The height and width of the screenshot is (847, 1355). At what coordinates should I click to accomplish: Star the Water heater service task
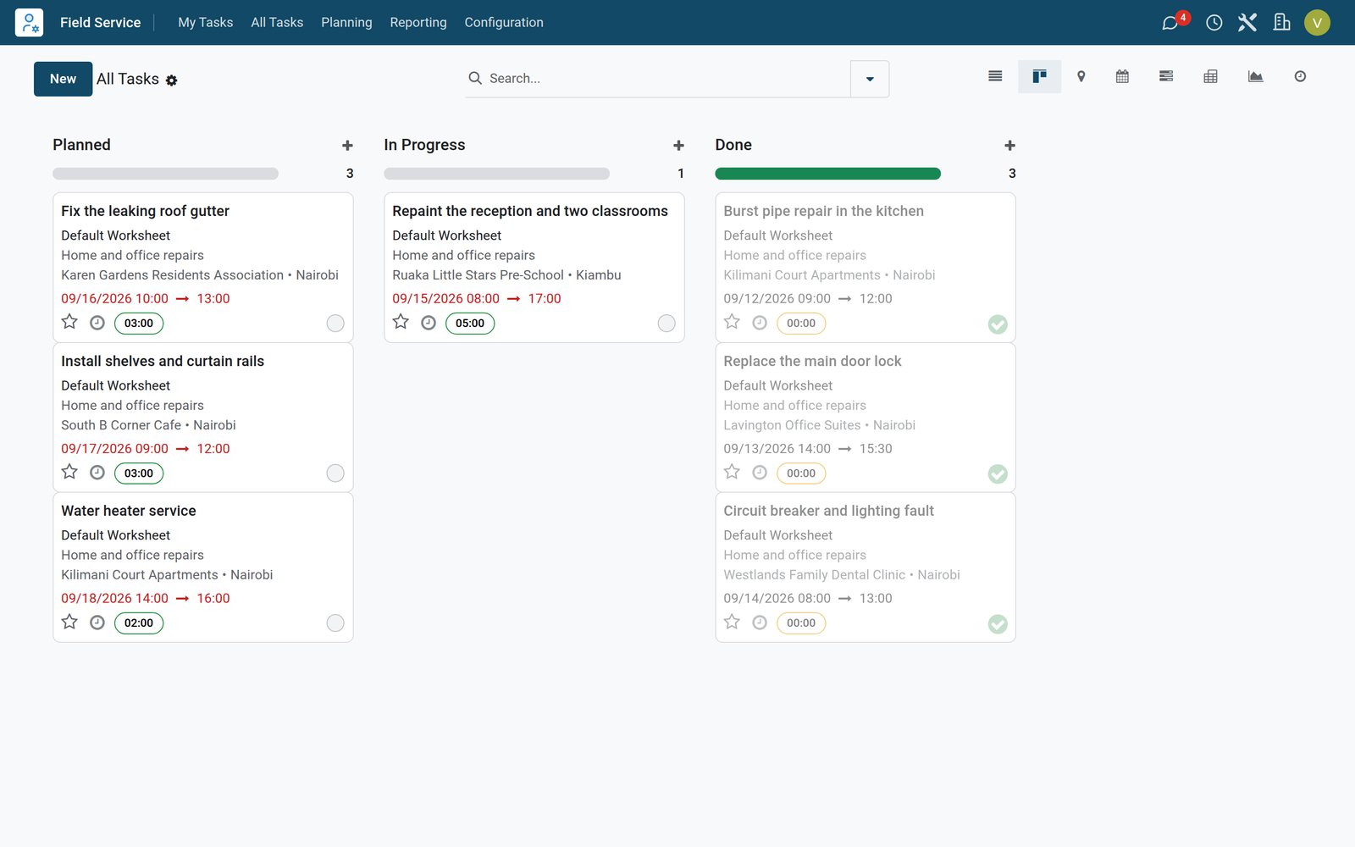69,622
